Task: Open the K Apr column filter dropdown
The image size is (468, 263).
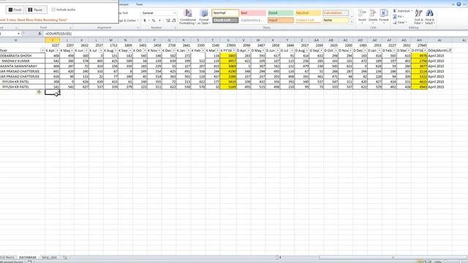Action: (57, 50)
